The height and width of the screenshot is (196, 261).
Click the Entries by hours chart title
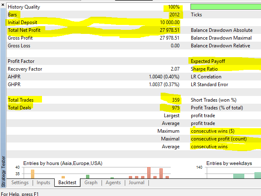62,163
